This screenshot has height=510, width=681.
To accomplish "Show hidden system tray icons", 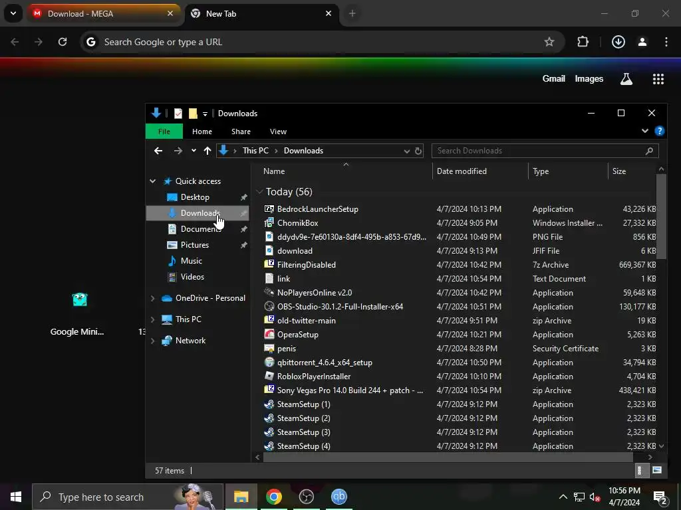I will point(563,497).
